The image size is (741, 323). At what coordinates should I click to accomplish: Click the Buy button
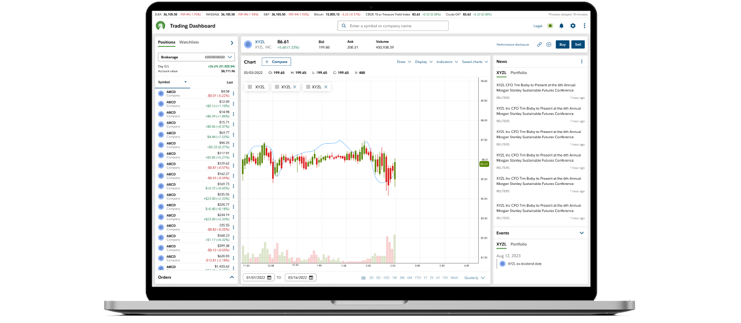(562, 44)
